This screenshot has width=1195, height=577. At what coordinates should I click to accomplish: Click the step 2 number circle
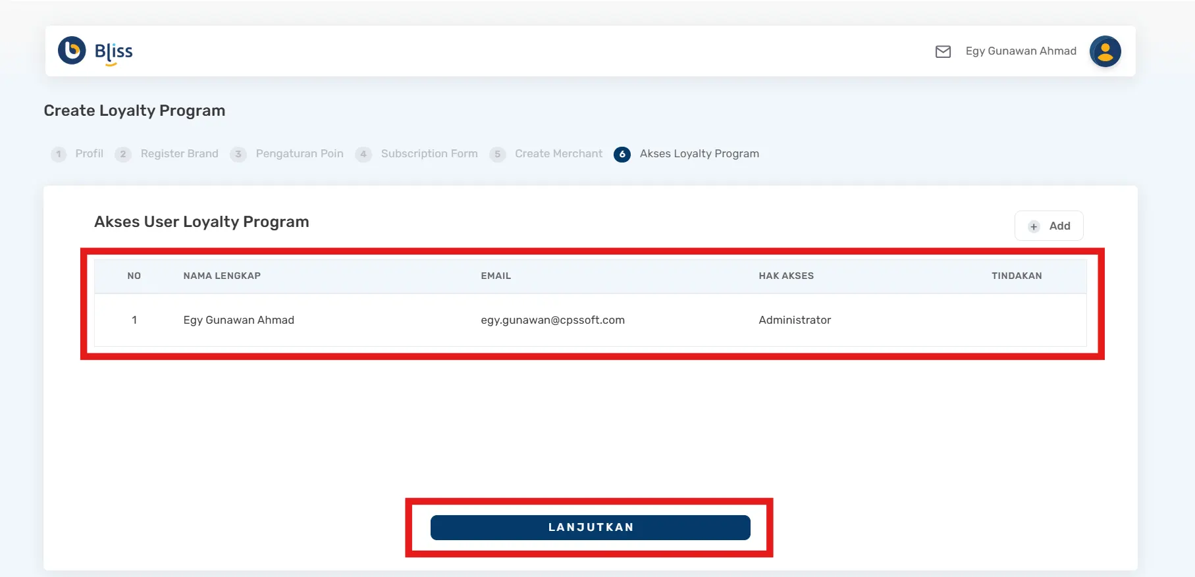tap(122, 154)
